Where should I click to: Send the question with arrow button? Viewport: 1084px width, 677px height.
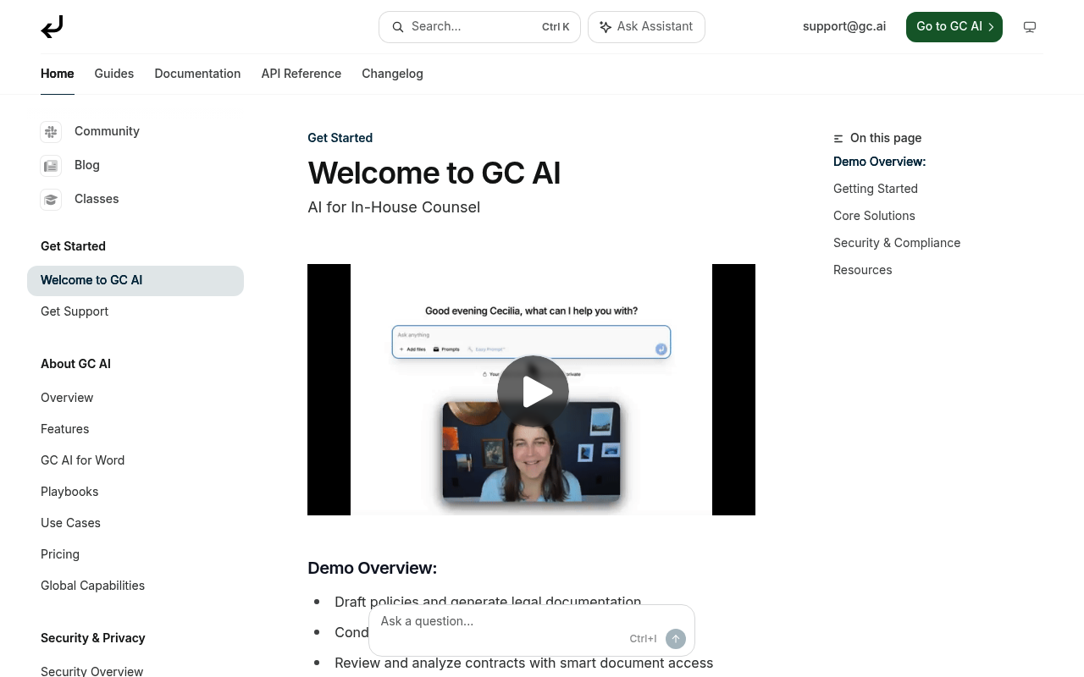676,639
